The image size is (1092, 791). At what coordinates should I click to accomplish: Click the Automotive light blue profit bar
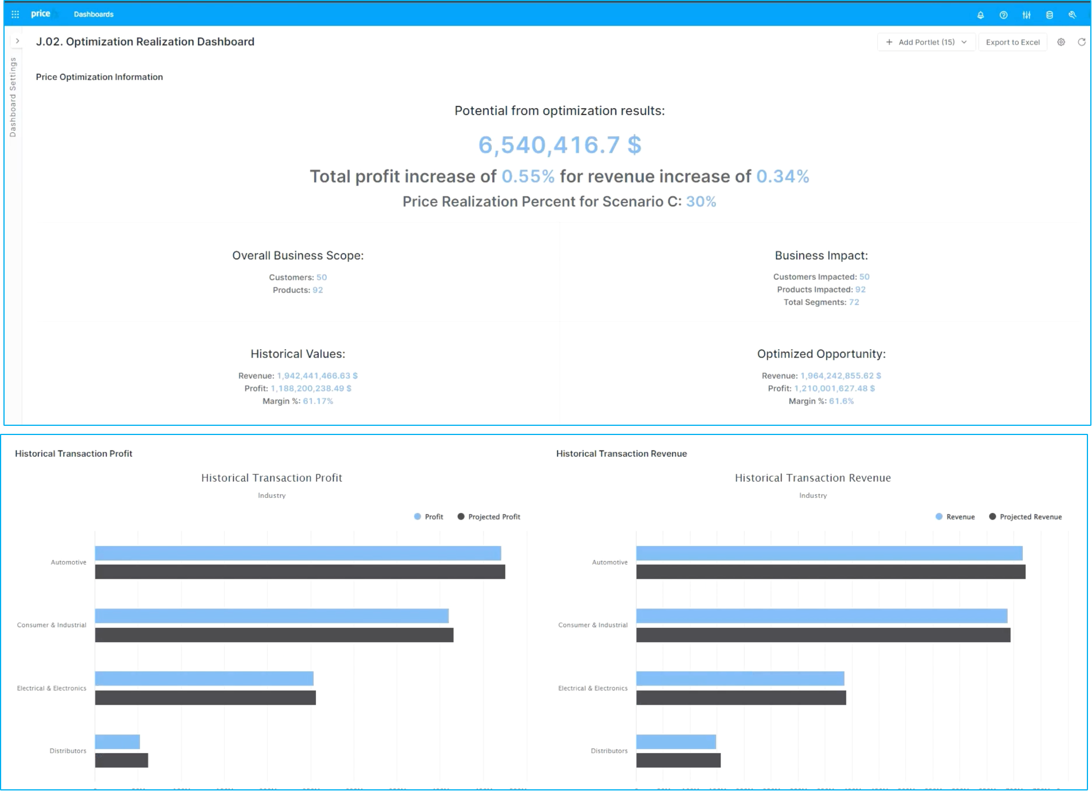pos(298,553)
